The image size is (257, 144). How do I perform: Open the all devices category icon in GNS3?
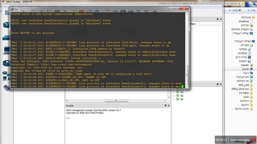(6, 76)
